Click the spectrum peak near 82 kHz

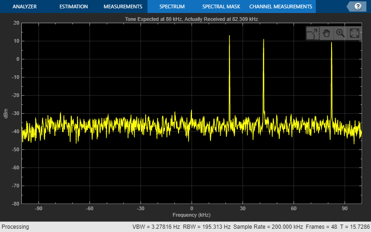pyautogui.click(x=332, y=44)
